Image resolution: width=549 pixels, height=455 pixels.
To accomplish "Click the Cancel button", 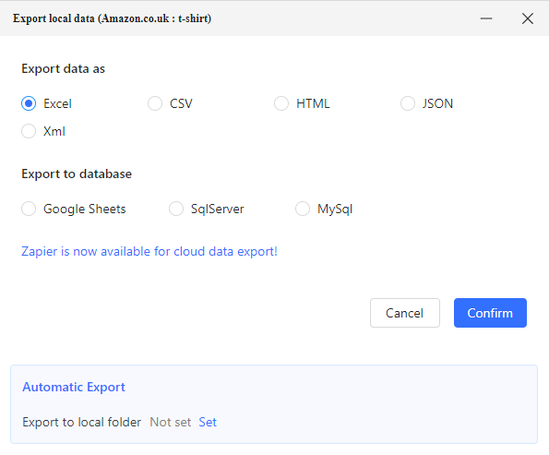I will tap(405, 313).
